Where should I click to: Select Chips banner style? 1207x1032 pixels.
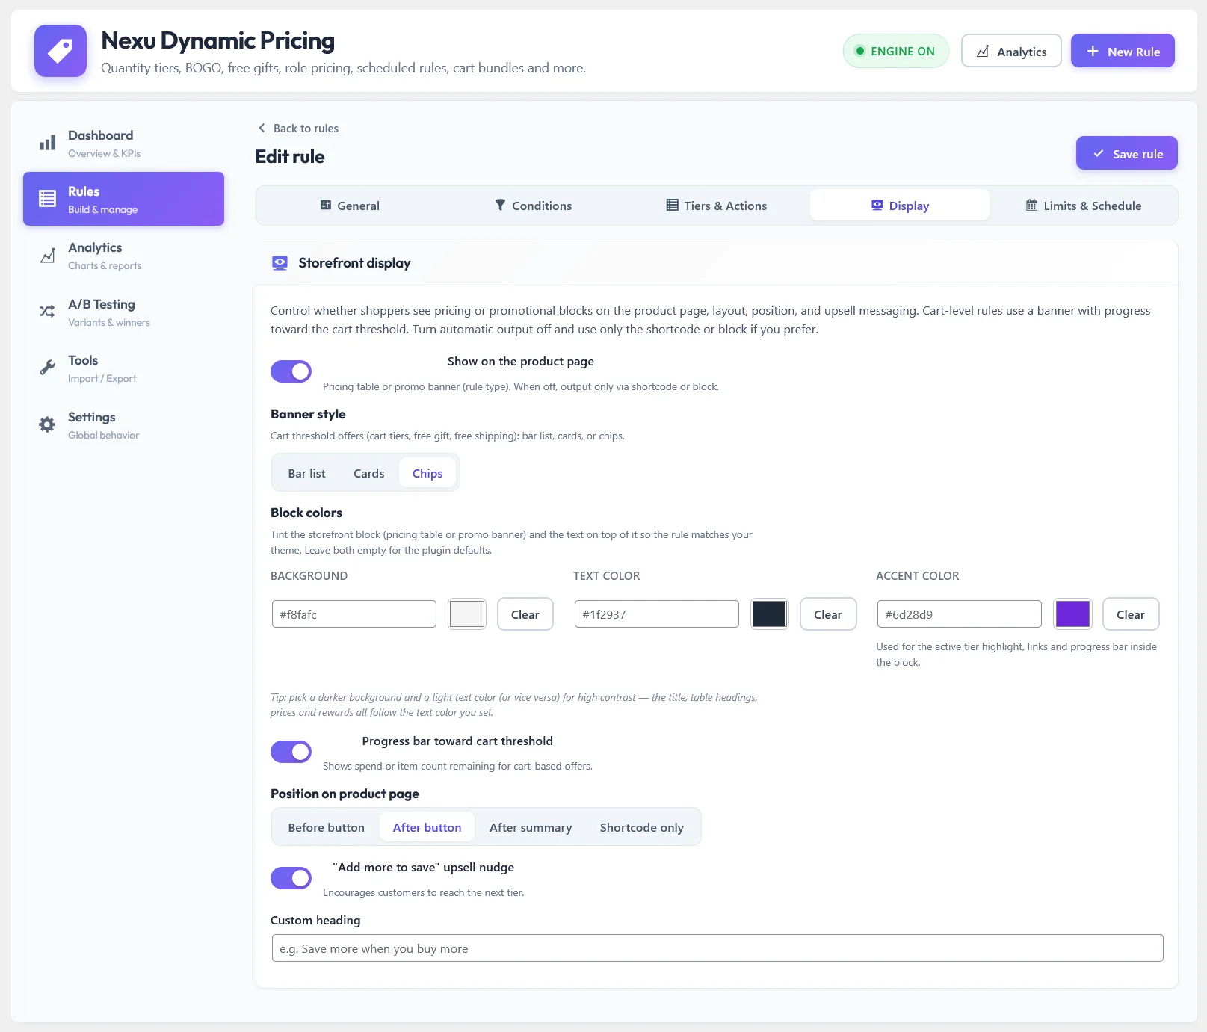[x=427, y=473]
